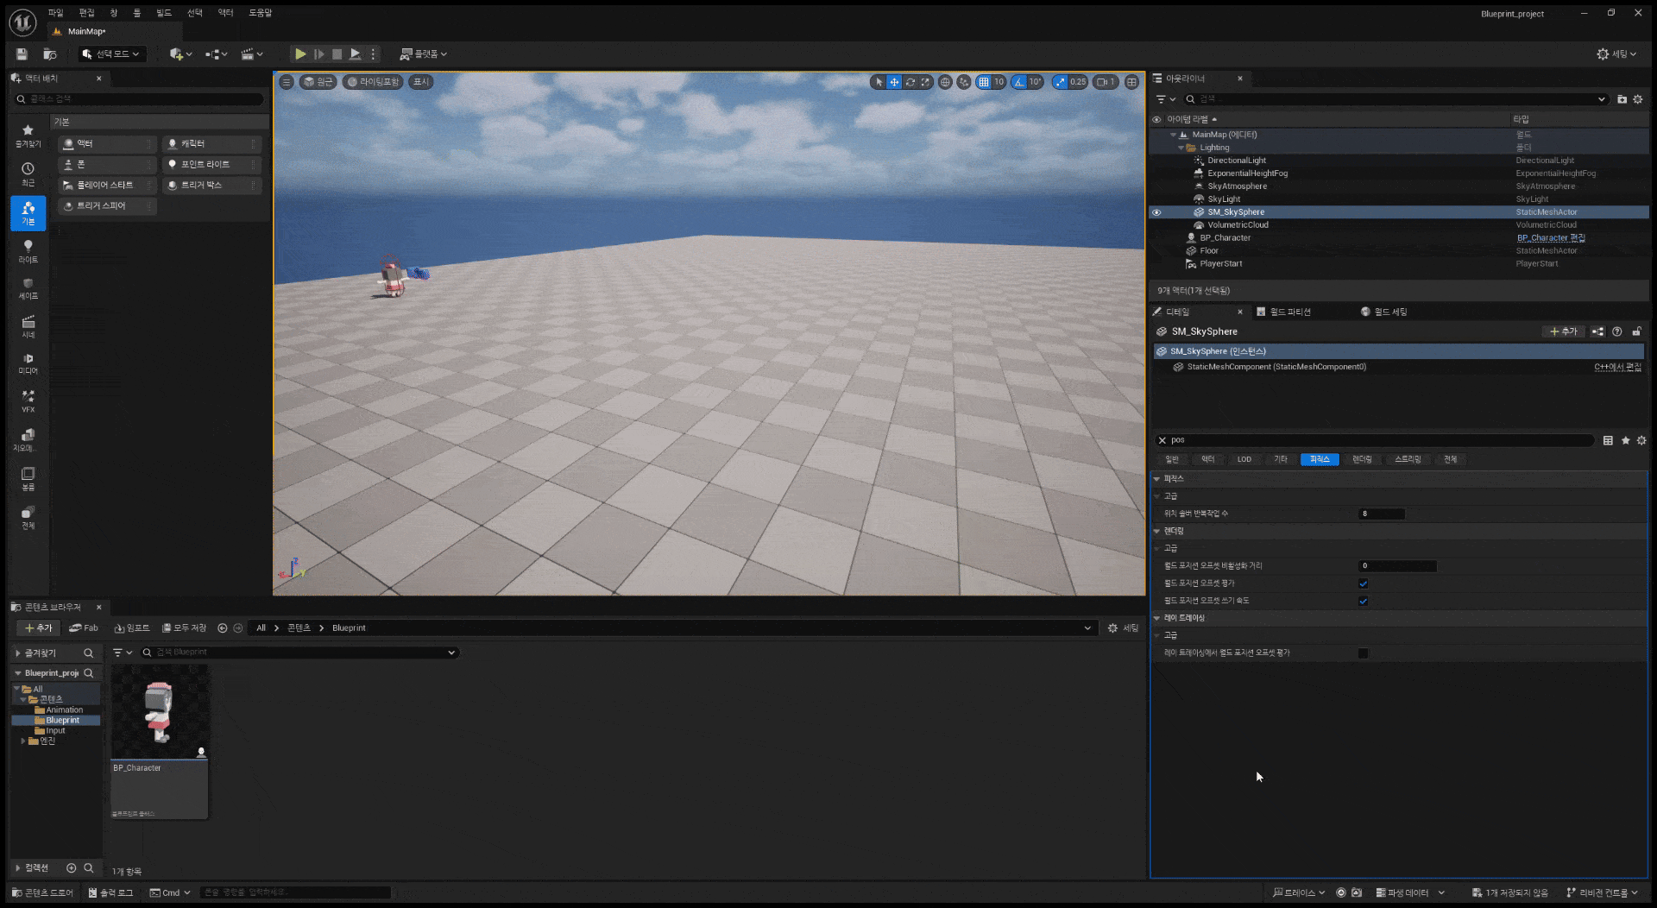Select the 렌더링 filter tab in Details
This screenshot has height=908, width=1657.
1362,459
